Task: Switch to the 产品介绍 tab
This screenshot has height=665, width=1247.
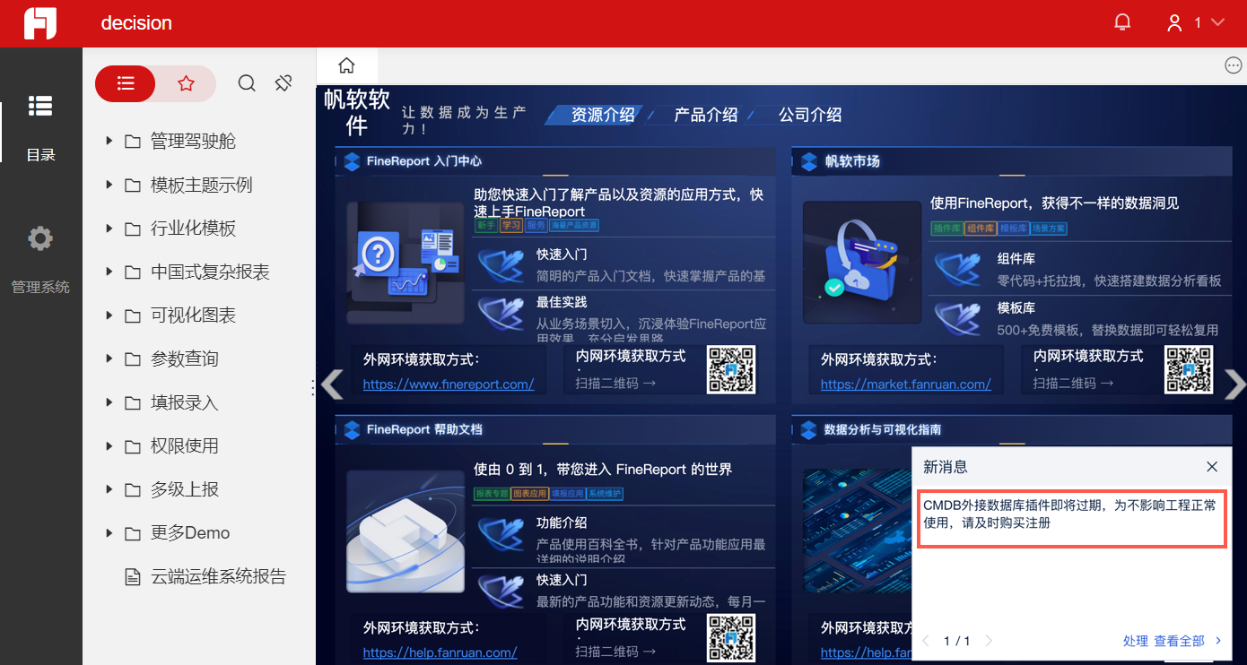Action: pyautogui.click(x=706, y=115)
